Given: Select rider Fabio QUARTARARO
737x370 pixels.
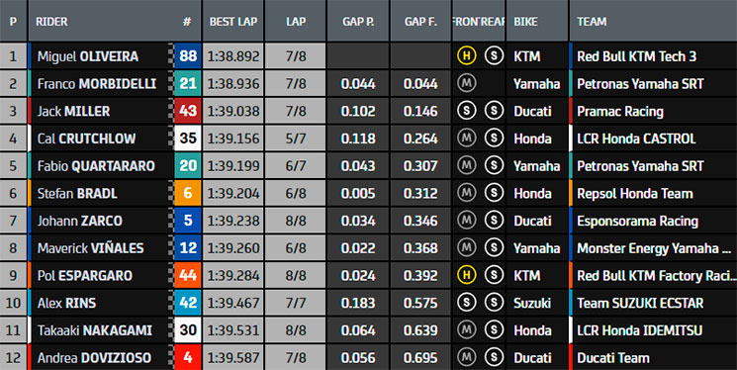Looking at the screenshot, I should [x=96, y=166].
